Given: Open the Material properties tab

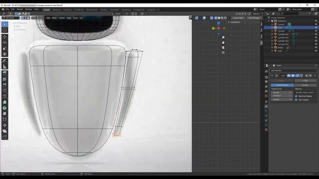Looking at the screenshot, I should pyautogui.click(x=266, y=129).
